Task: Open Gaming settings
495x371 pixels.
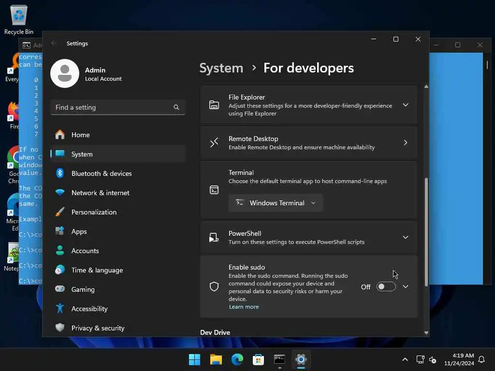Action: point(118,289)
